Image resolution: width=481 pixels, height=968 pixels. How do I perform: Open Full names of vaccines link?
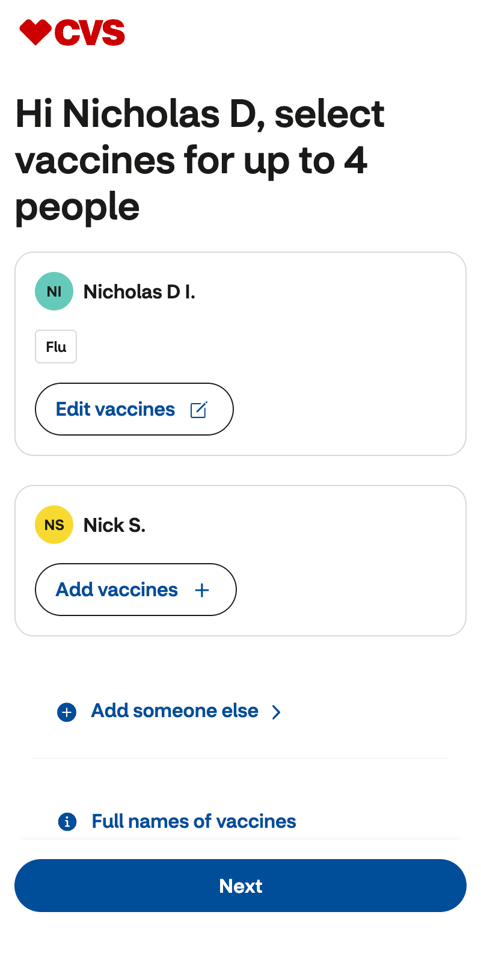pos(194,821)
